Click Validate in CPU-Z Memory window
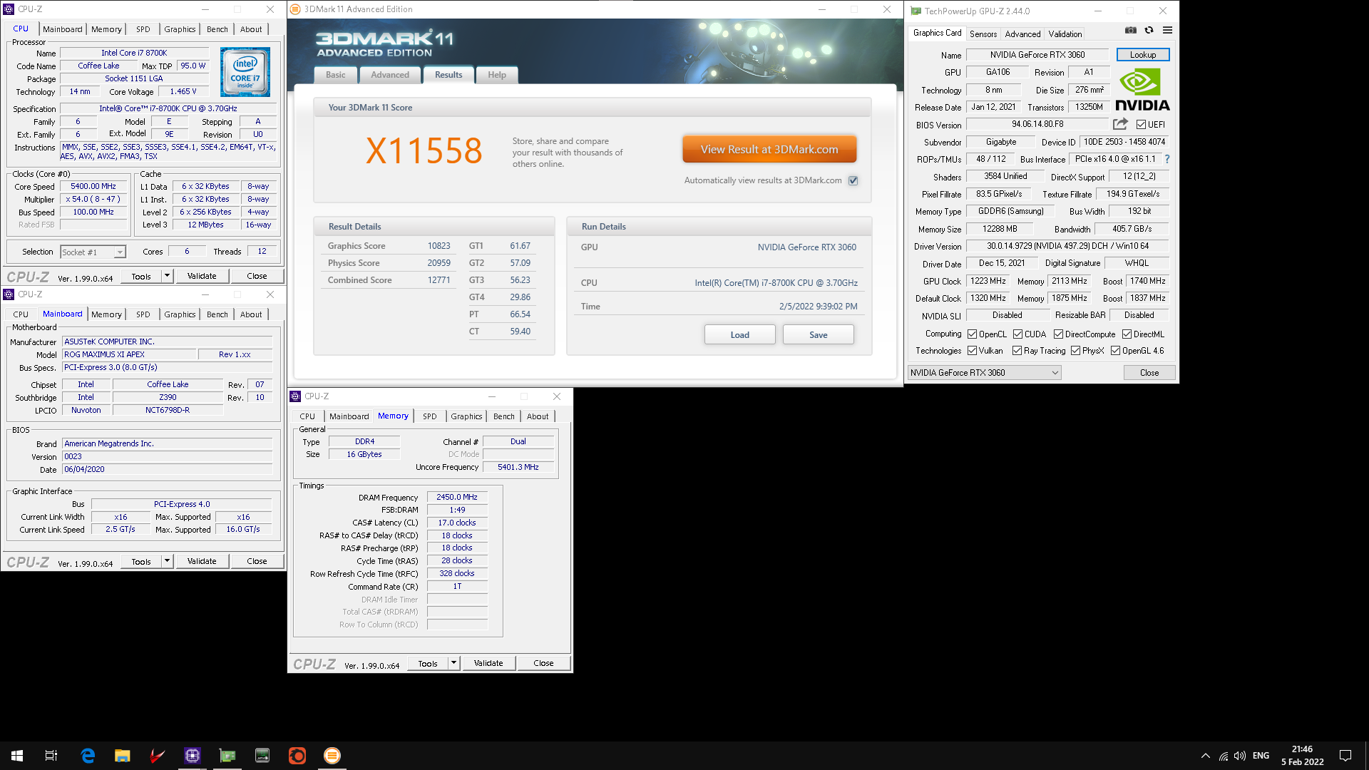The image size is (1369, 770). (488, 663)
